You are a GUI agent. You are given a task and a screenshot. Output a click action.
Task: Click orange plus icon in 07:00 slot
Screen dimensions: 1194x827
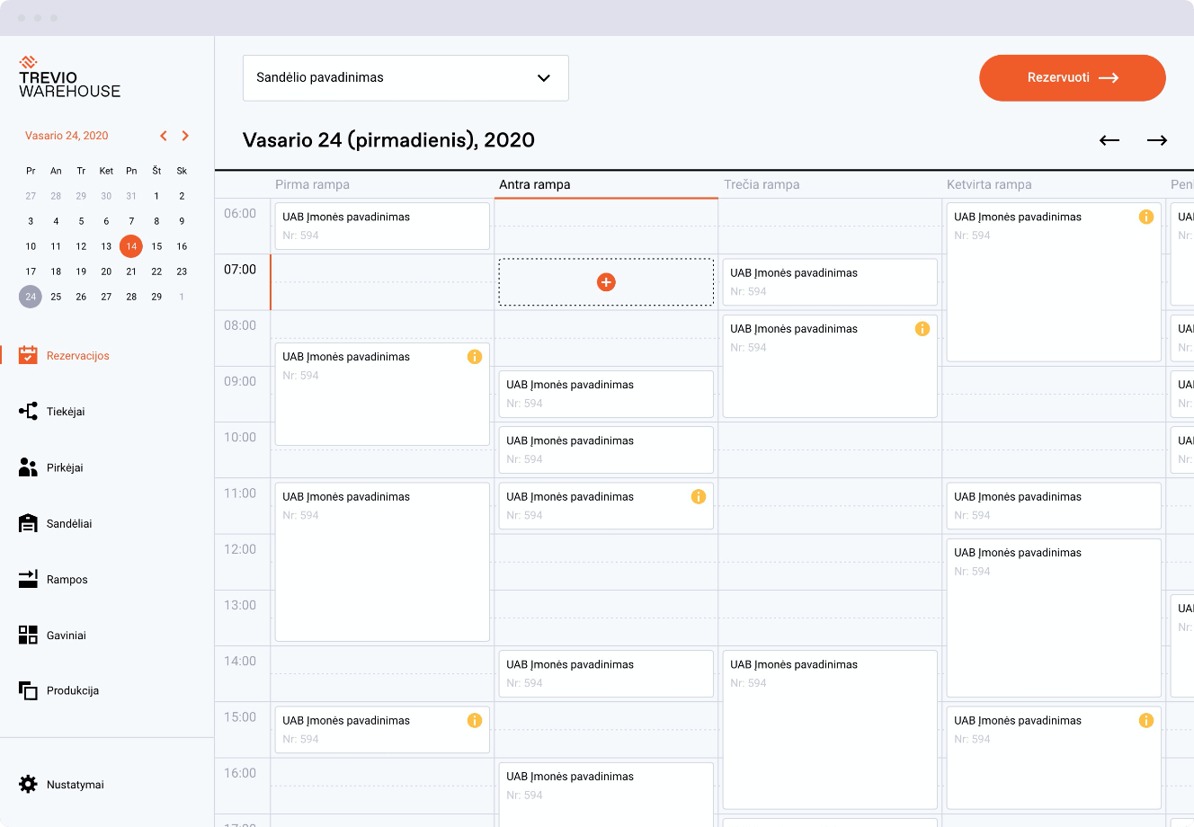(x=606, y=282)
